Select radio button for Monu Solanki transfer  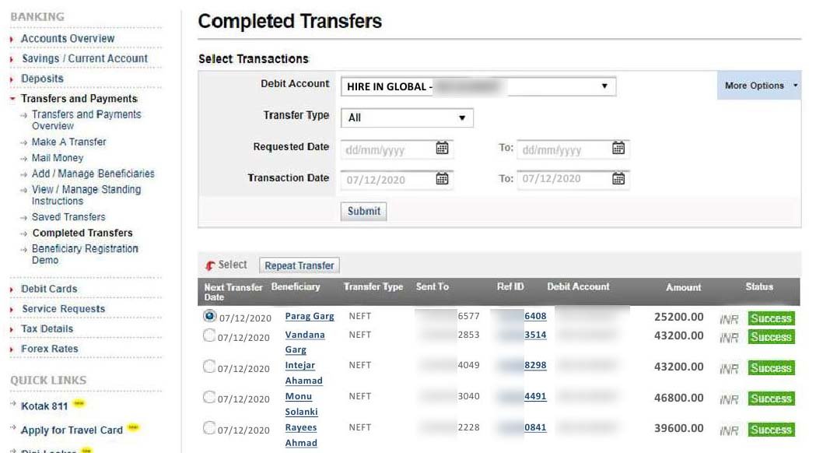coord(209,397)
